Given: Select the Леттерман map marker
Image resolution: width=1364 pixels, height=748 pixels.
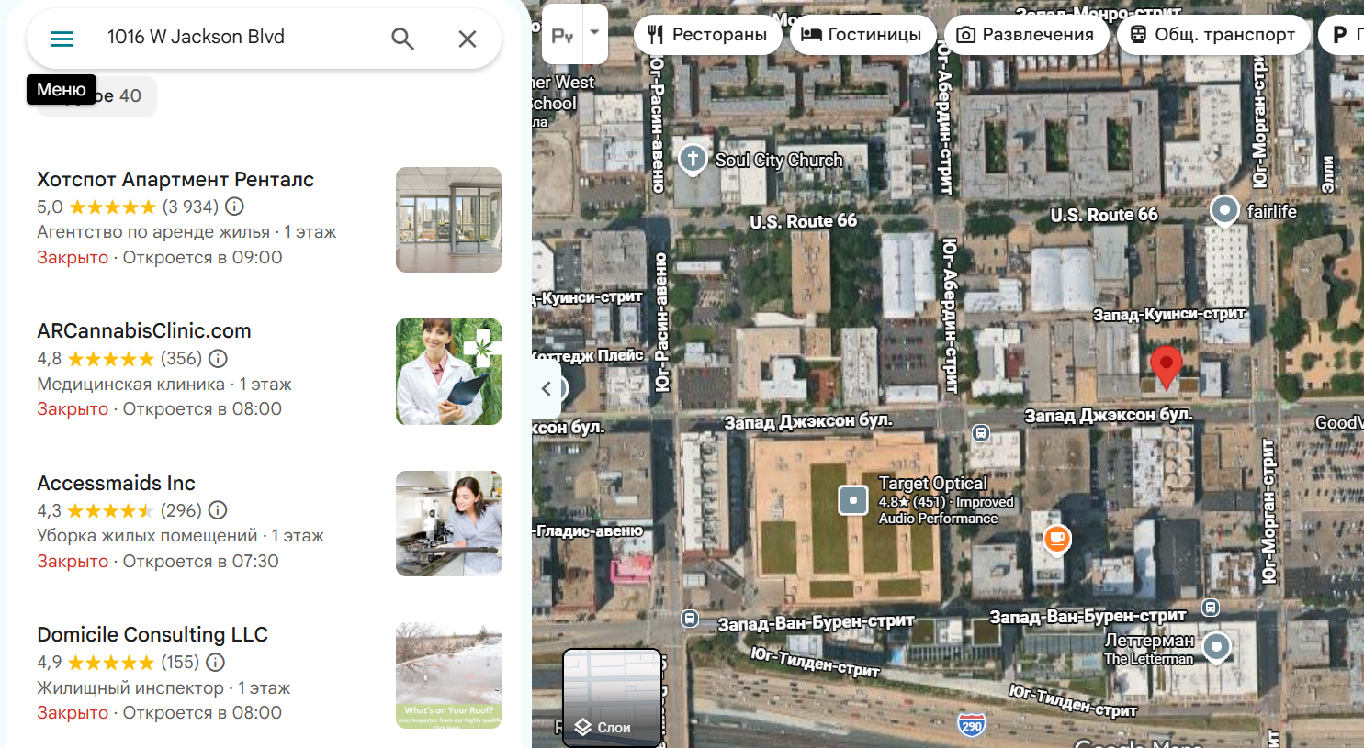Looking at the screenshot, I should (1217, 646).
